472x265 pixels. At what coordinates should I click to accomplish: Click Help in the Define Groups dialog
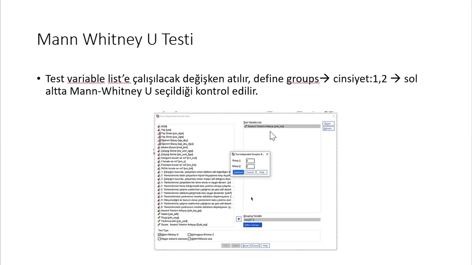point(262,172)
